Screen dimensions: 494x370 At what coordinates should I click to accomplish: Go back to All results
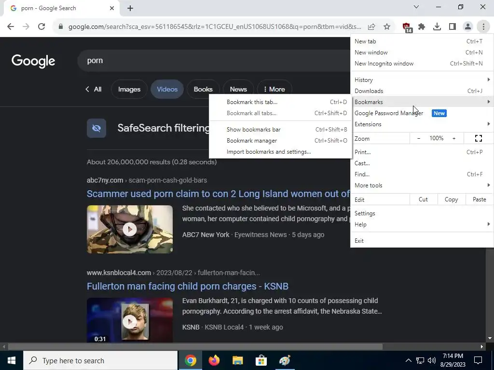tap(94, 89)
